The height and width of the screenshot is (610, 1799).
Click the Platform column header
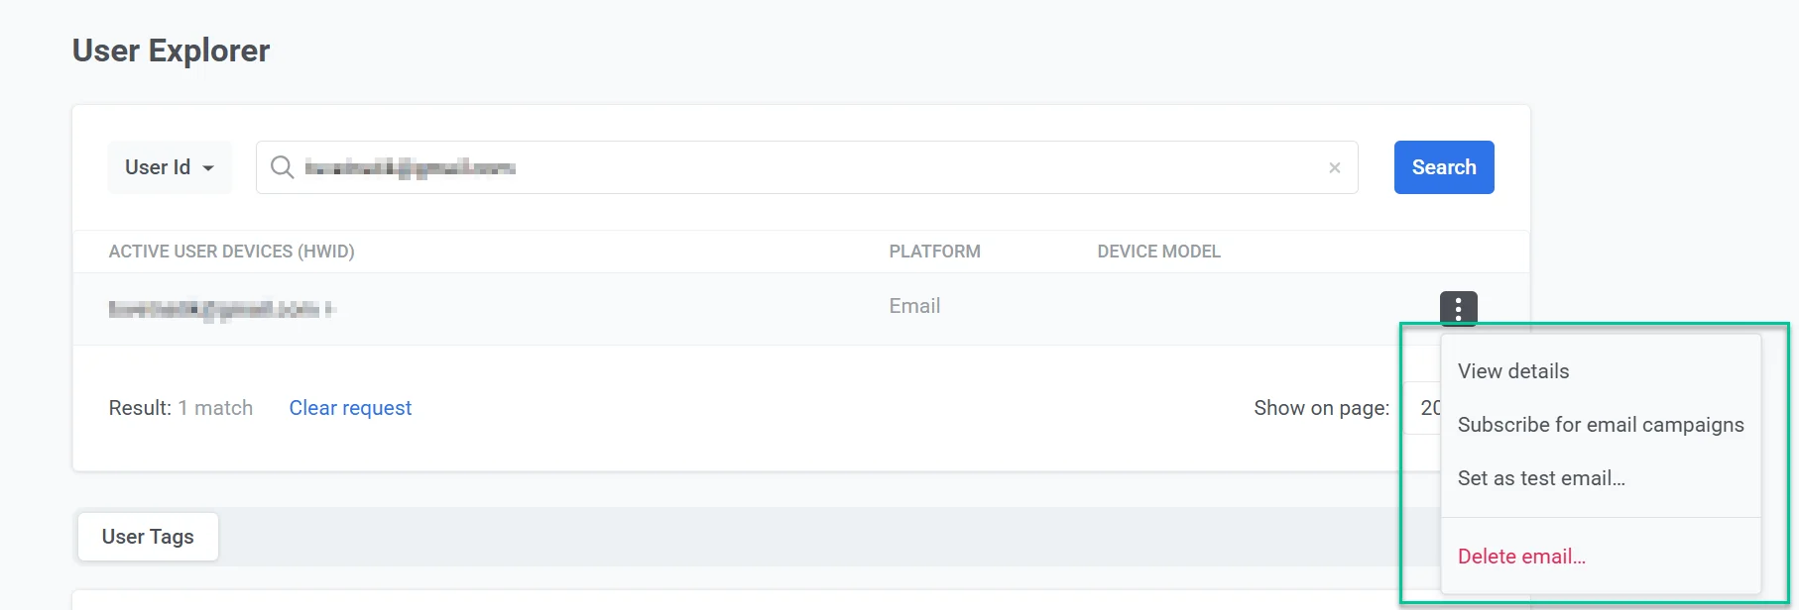coord(934,252)
